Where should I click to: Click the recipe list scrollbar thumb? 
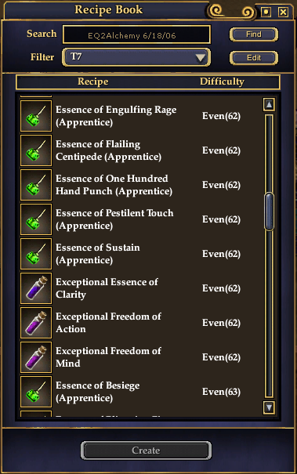269,212
